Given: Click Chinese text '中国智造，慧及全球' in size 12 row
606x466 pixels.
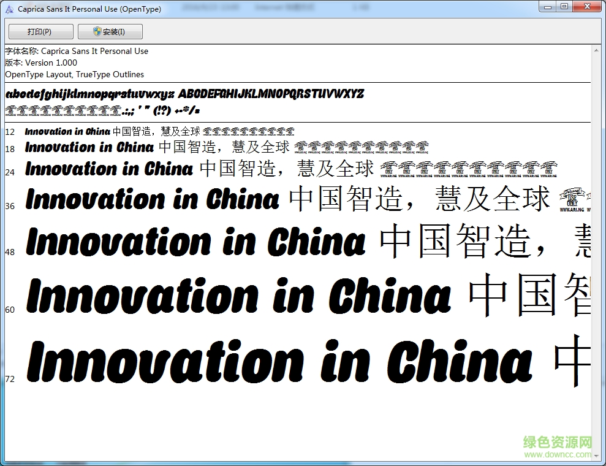Looking at the screenshot, I should coord(156,131).
